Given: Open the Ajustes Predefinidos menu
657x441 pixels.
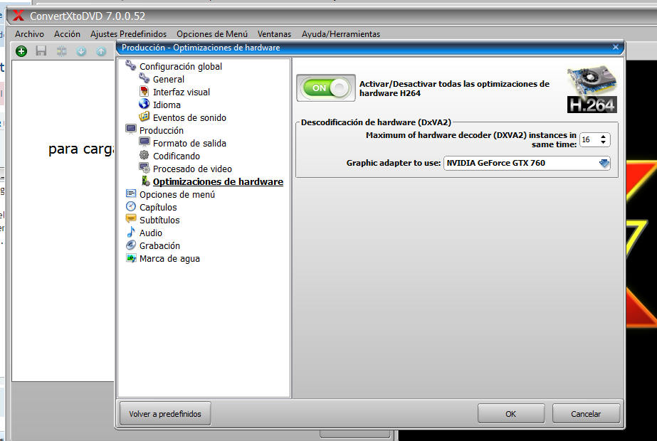Looking at the screenshot, I should (x=128, y=34).
